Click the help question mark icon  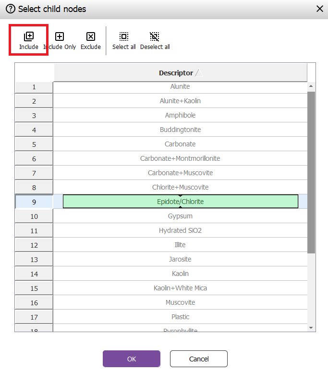coord(10,9)
